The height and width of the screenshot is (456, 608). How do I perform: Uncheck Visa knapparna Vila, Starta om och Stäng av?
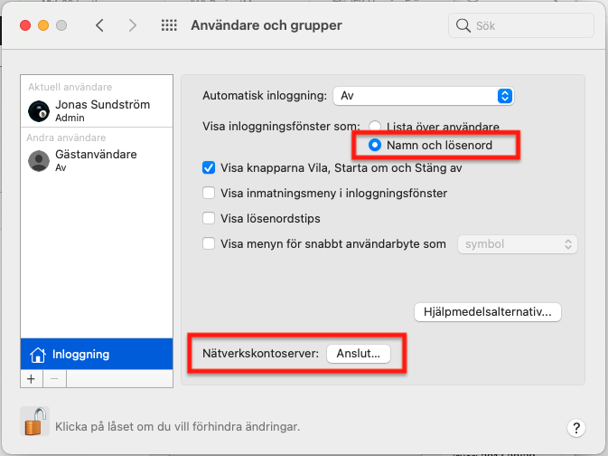[209, 167]
